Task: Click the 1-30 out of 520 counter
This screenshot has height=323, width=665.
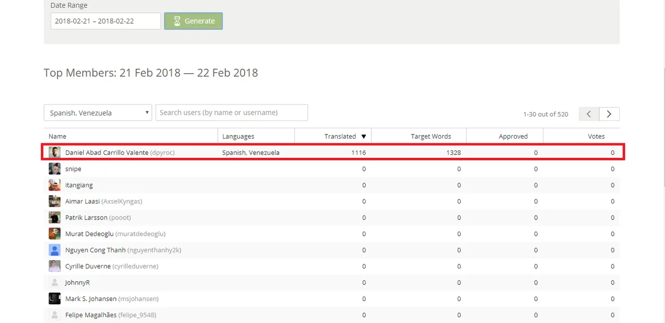Action: coord(546,114)
